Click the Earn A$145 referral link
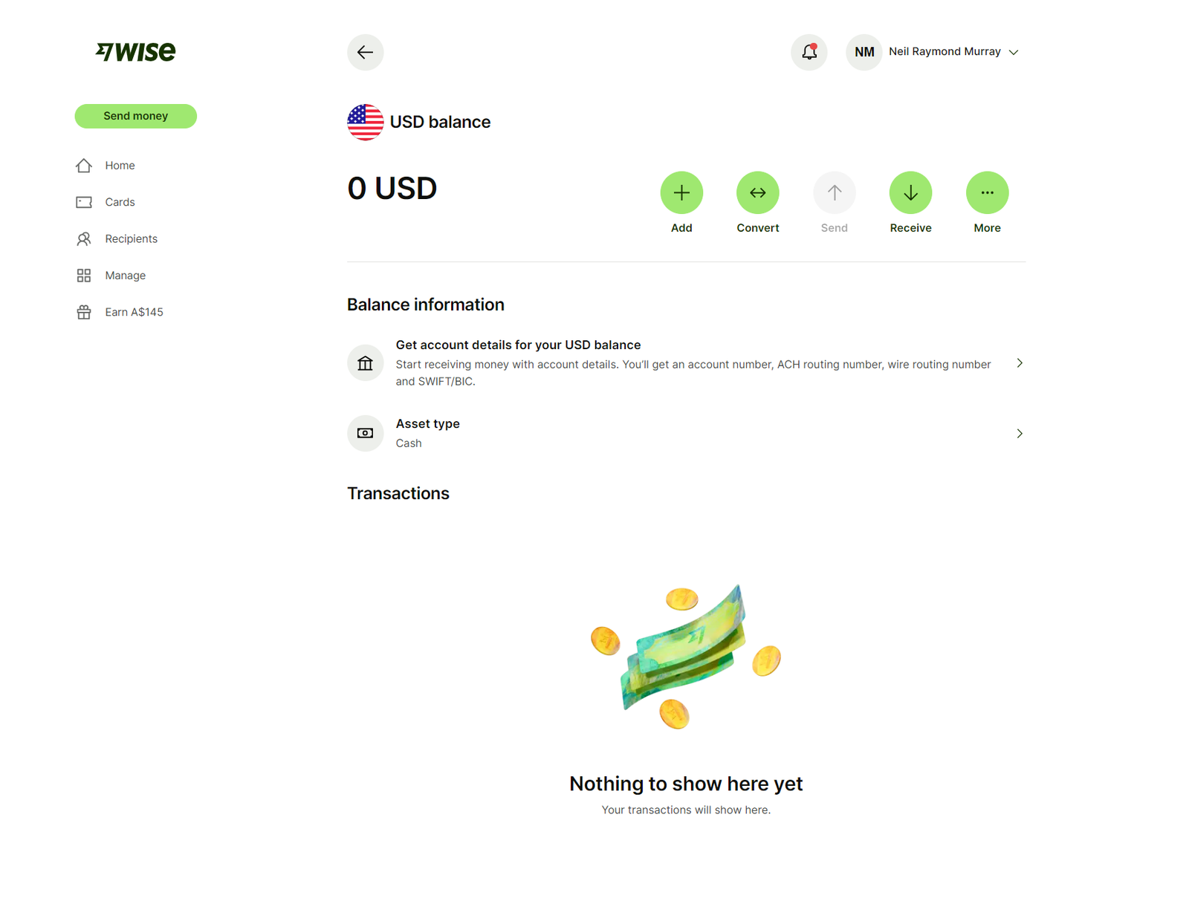Viewport: 1189px width, 898px height. [134, 312]
